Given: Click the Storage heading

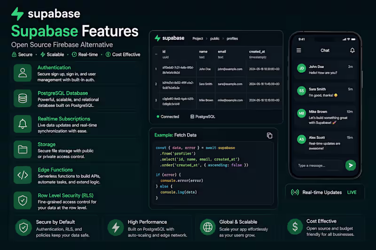Looking at the screenshot, I should [x=47, y=144].
